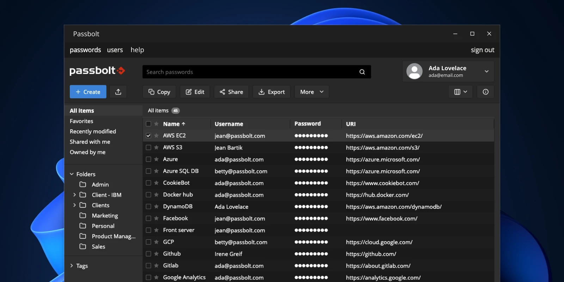Image resolution: width=564 pixels, height=282 pixels.
Task: Select the Favorites filter
Action: pos(81,121)
